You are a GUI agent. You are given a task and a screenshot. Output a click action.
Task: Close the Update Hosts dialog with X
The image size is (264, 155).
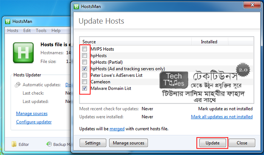point(252,5)
